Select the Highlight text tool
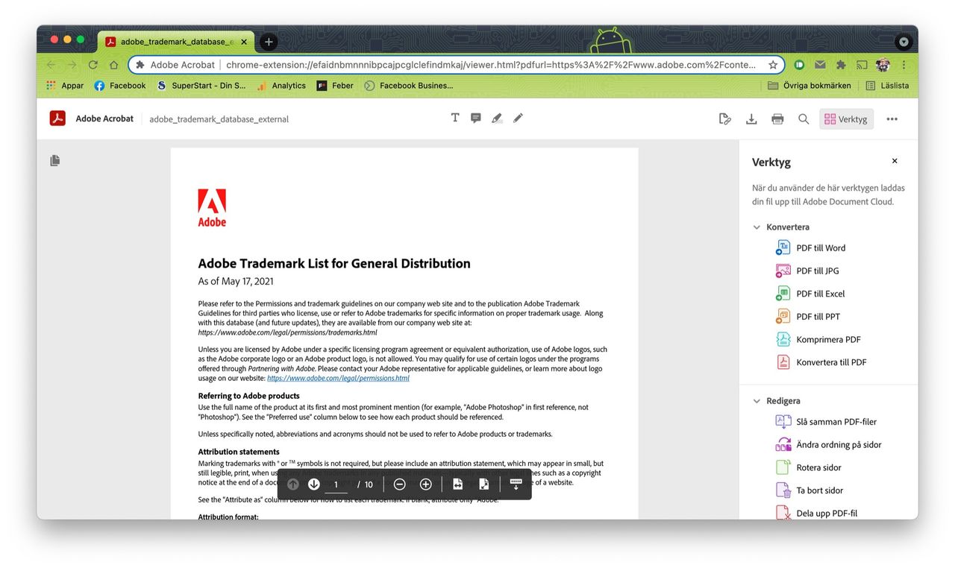The image size is (955, 568). pos(497,117)
